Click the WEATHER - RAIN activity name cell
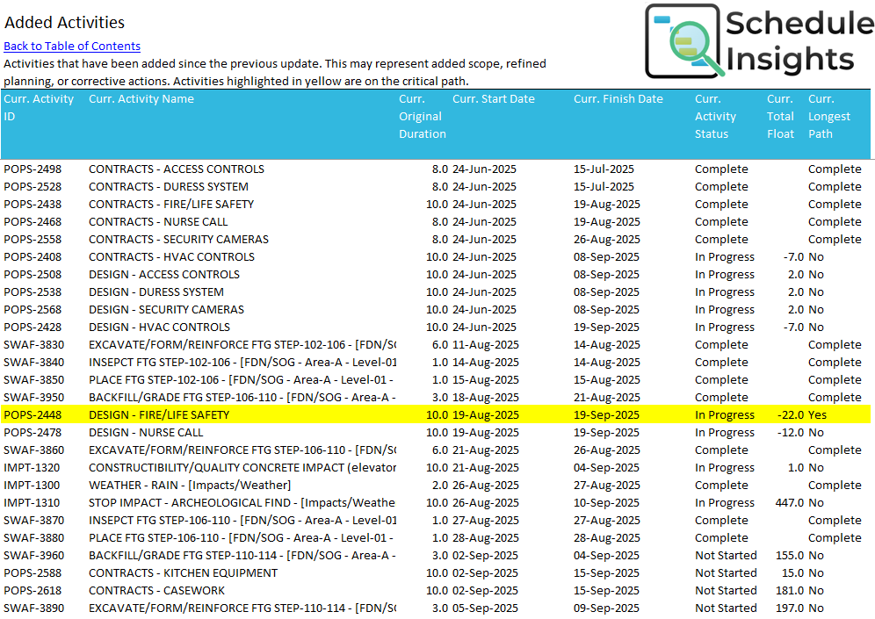The width and height of the screenshot is (875, 619). point(189,486)
